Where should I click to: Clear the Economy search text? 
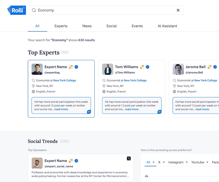[x=178, y=10]
